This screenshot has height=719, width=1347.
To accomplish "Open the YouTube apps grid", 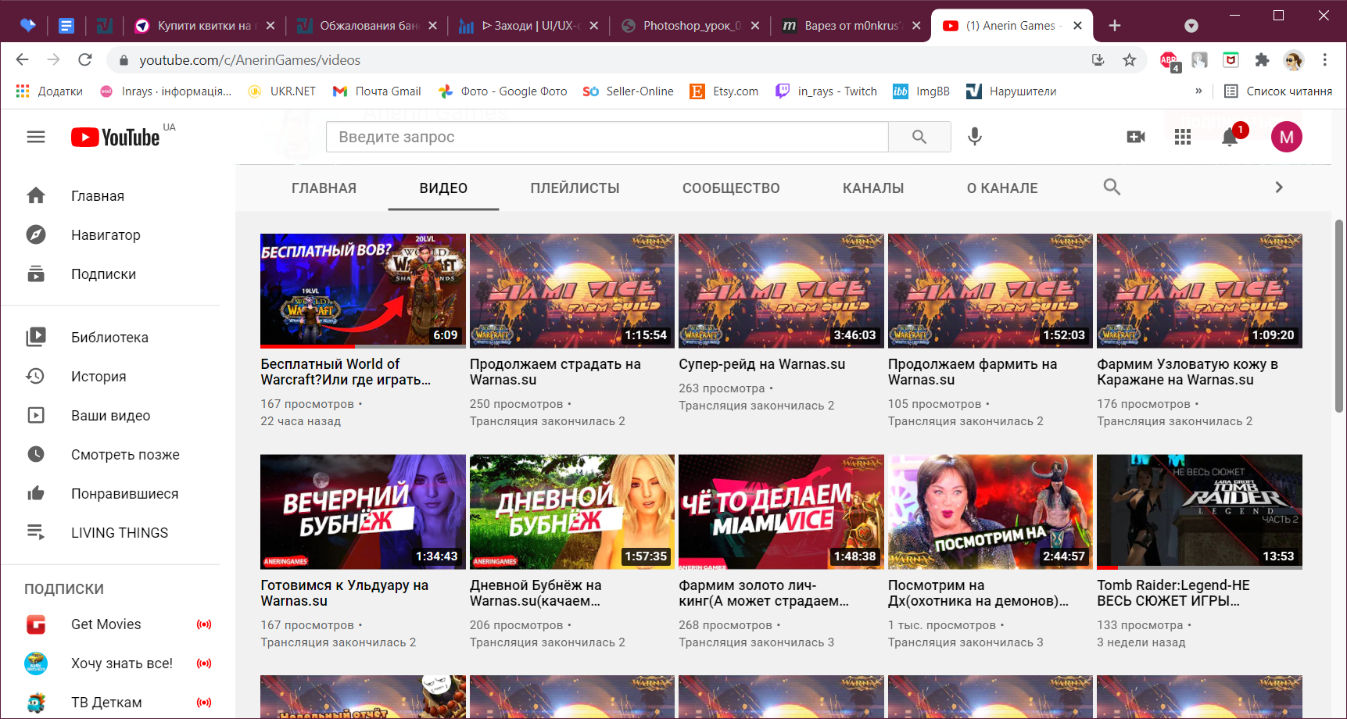I will [x=1183, y=137].
